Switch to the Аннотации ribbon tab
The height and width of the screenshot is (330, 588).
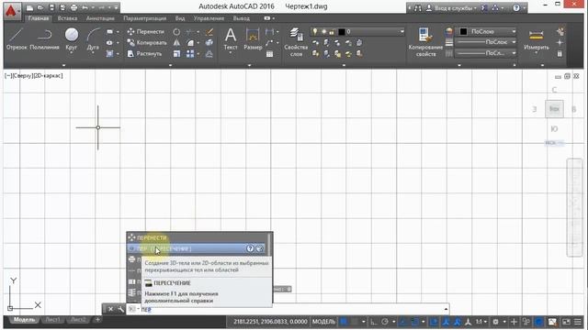[x=100, y=18]
